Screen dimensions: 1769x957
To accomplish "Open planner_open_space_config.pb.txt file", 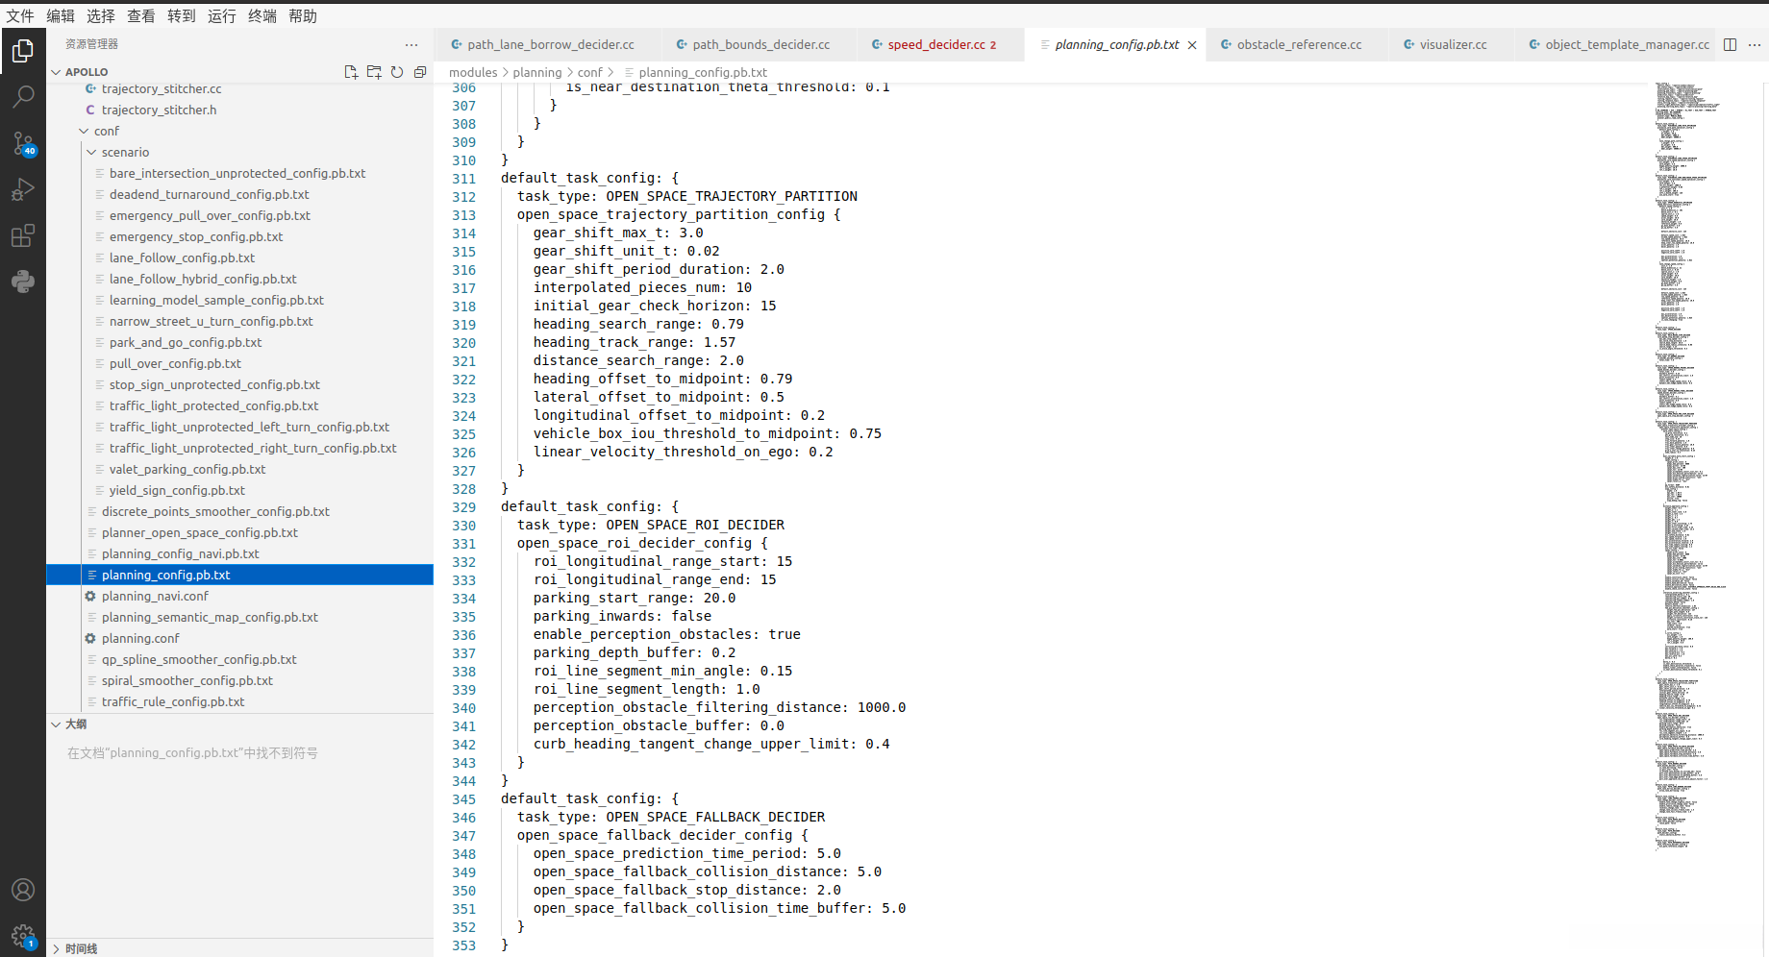I will click(x=200, y=532).
